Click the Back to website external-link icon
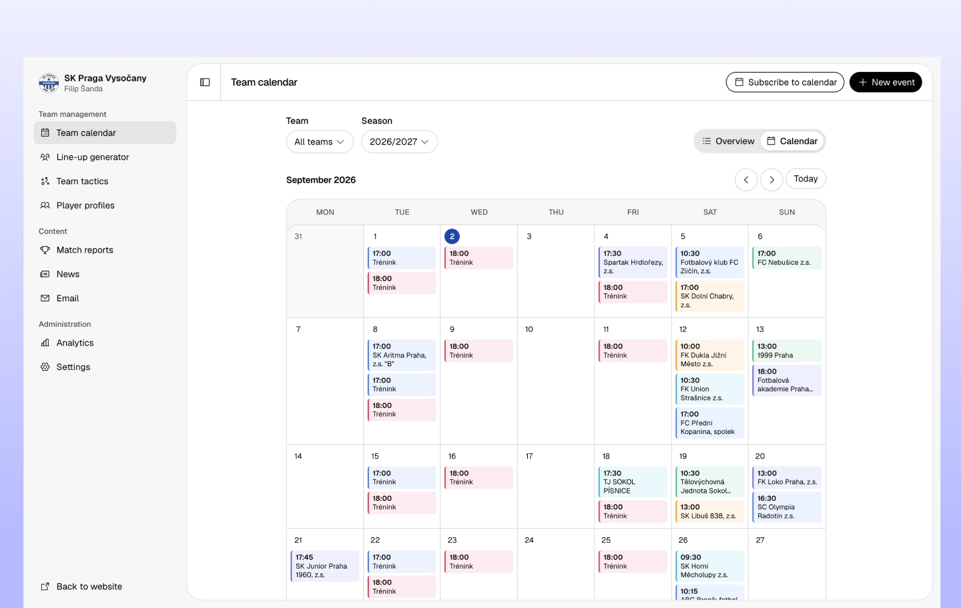The width and height of the screenshot is (961, 608). 45,587
